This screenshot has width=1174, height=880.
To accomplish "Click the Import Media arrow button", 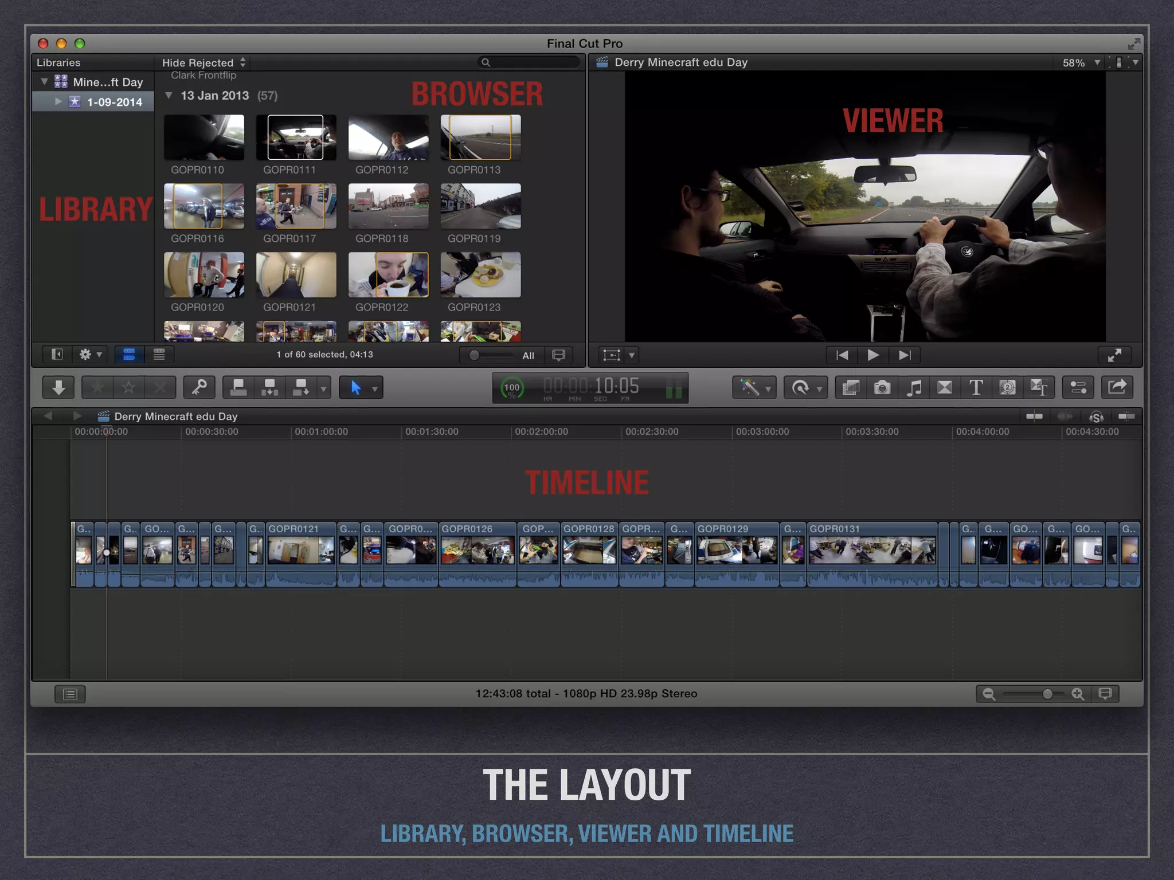I will coord(58,388).
